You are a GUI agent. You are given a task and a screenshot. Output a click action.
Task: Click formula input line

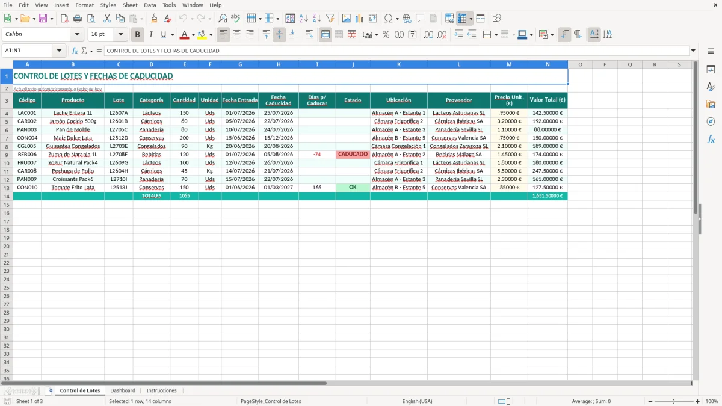[396, 51]
